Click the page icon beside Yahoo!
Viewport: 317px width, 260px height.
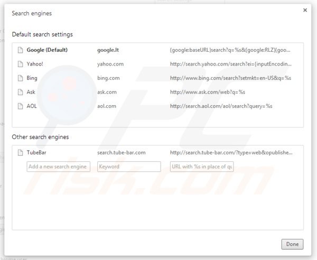[x=20, y=64]
